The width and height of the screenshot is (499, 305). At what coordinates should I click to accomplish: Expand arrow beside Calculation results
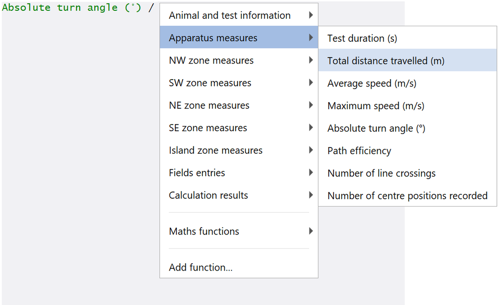click(311, 195)
